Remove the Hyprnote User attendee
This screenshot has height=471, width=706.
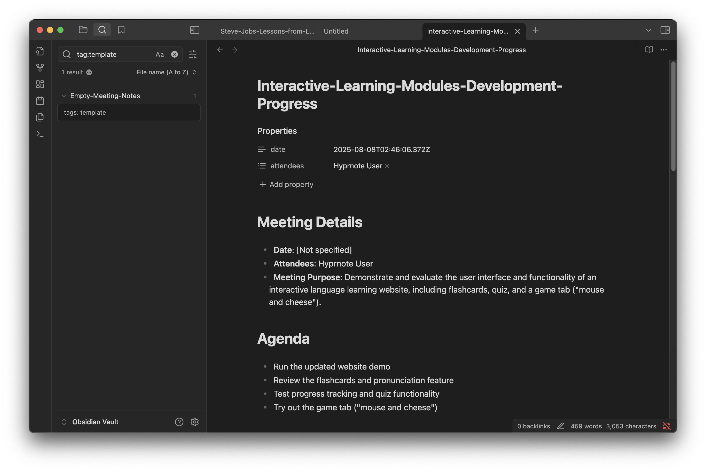click(387, 166)
